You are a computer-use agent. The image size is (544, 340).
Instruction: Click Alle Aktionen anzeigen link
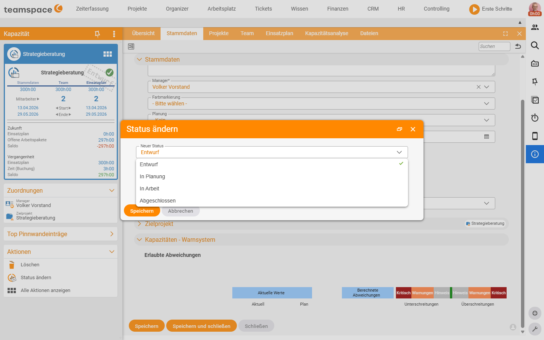click(45, 291)
